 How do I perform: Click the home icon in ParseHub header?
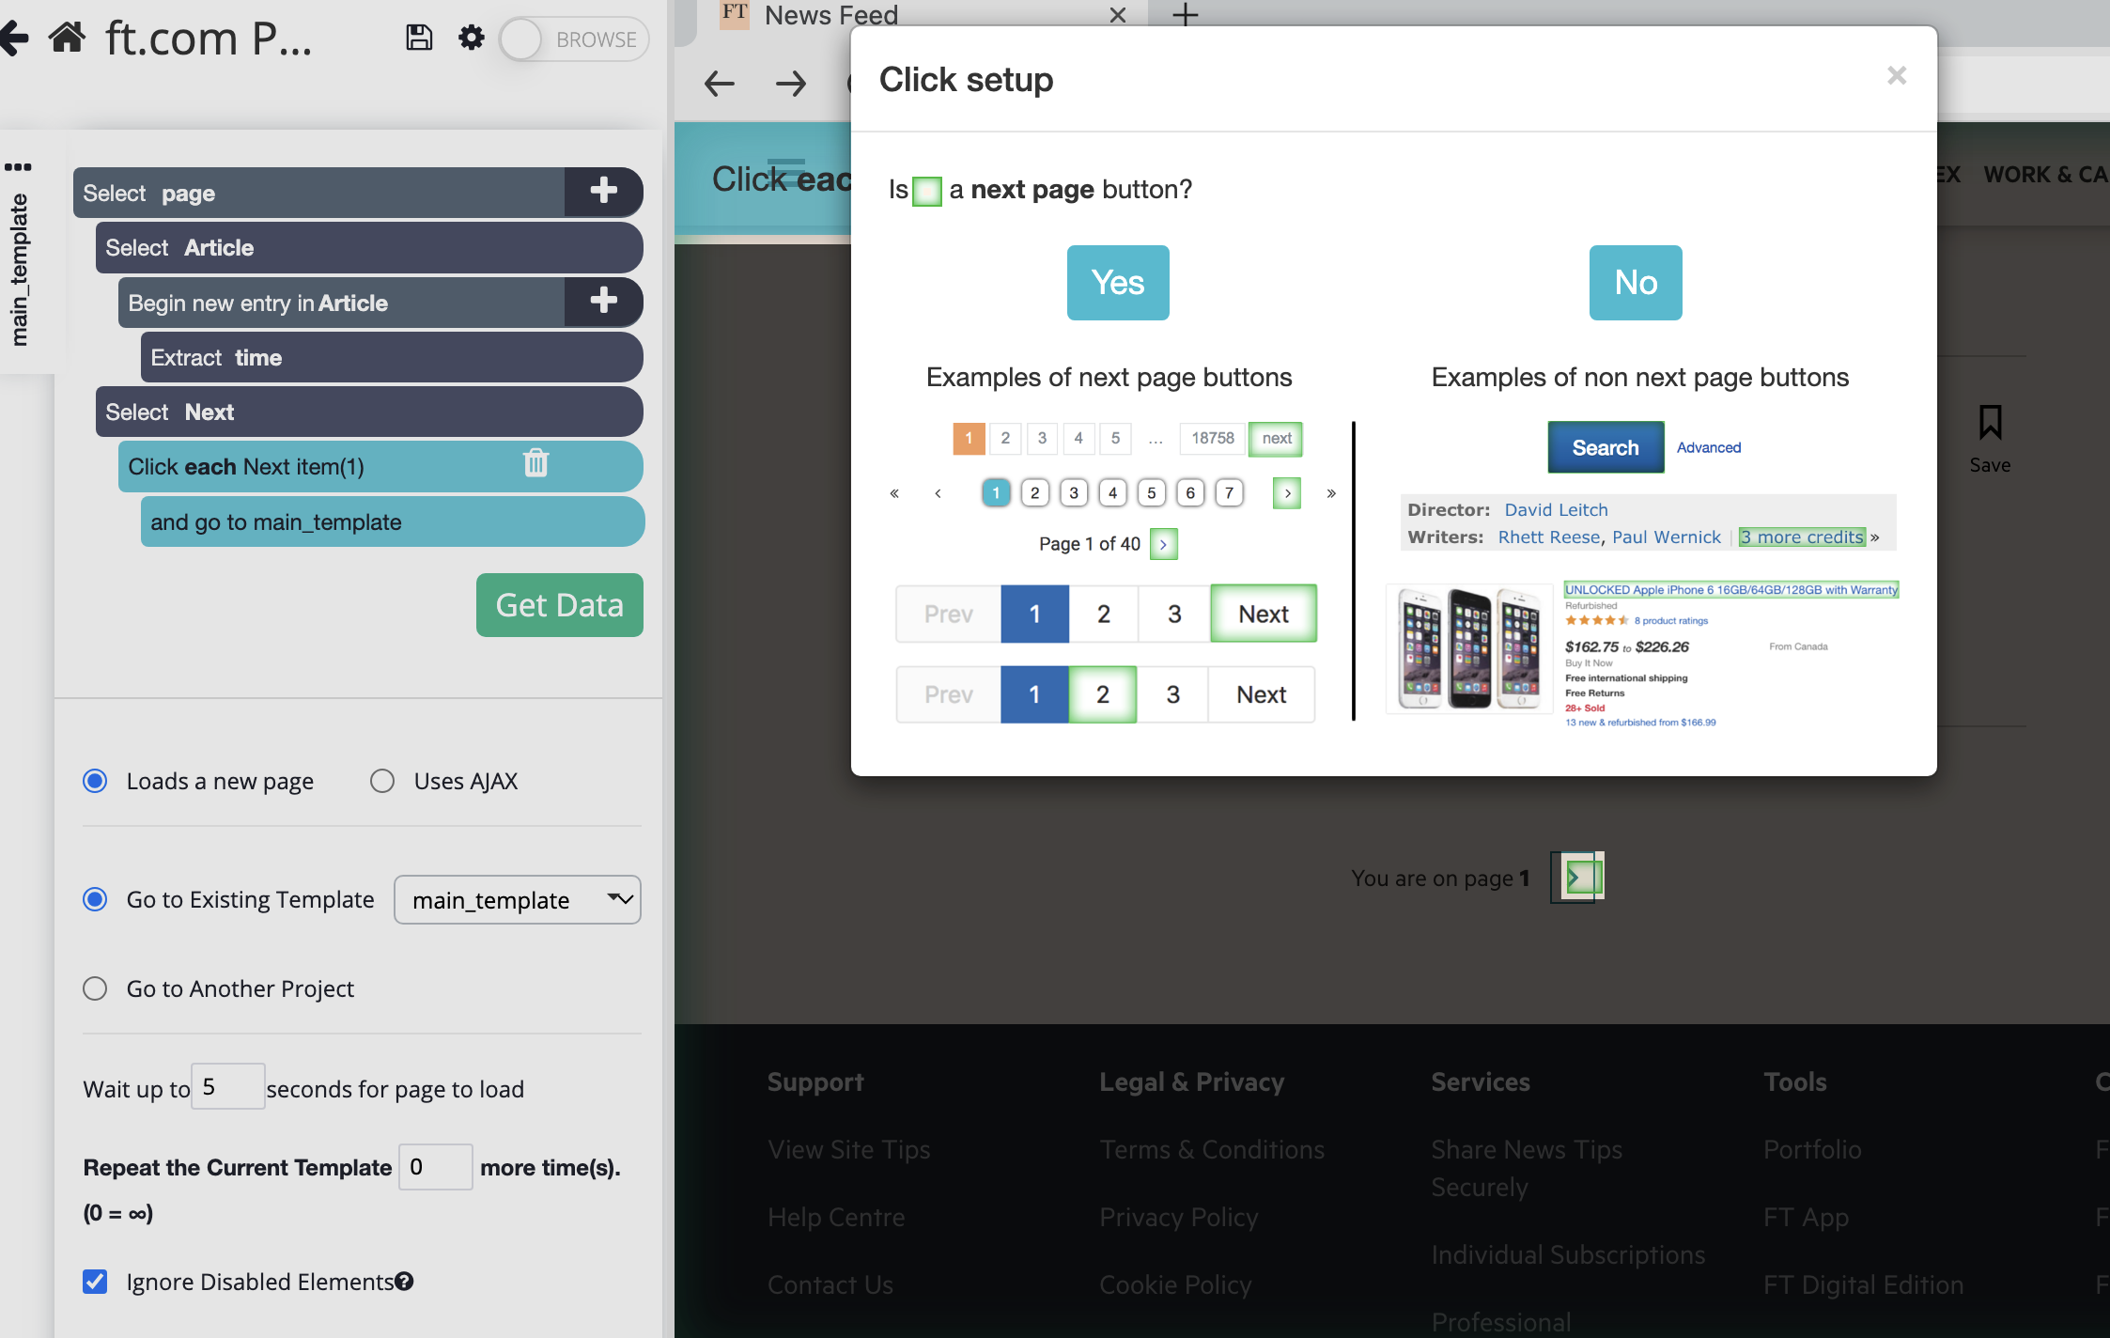(67, 39)
